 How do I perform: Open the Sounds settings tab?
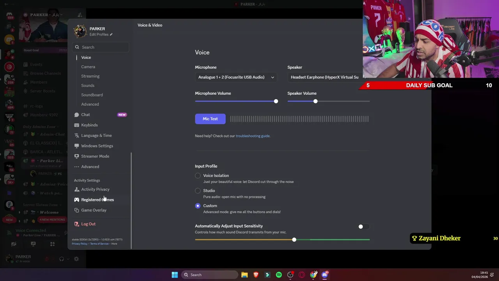(x=88, y=85)
